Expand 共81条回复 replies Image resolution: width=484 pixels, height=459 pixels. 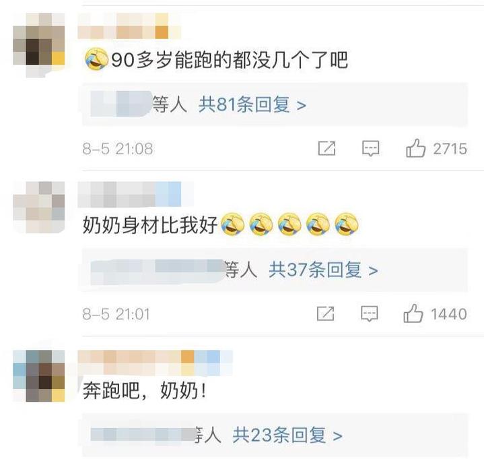click(x=252, y=104)
